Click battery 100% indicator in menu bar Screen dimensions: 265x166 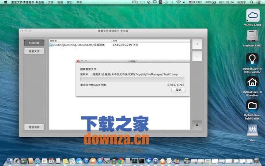click(x=210, y=2)
